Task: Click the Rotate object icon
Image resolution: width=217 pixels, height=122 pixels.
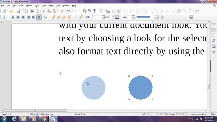Action: point(157,17)
